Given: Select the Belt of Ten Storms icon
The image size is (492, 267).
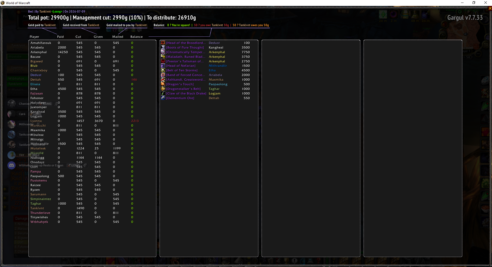Looking at the screenshot, I should tap(163, 70).
